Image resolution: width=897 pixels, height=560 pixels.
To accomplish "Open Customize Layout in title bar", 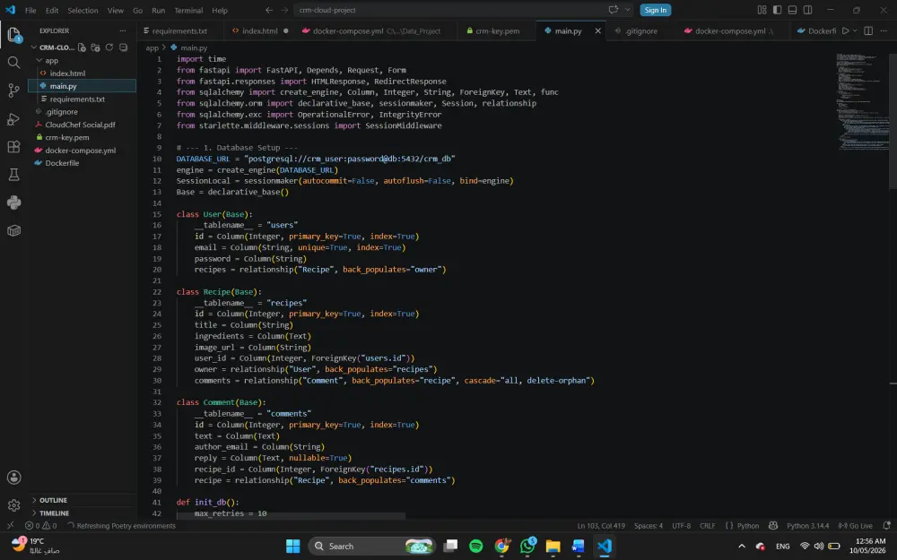I will click(762, 10).
